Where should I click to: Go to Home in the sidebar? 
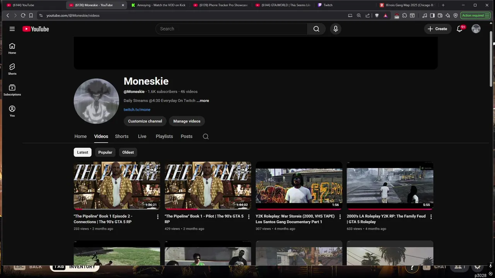(x=12, y=48)
